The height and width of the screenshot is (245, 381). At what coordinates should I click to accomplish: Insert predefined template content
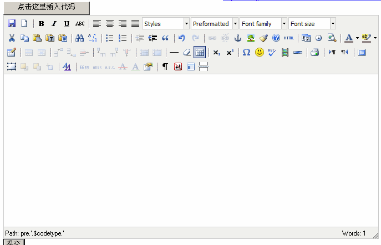click(x=191, y=67)
